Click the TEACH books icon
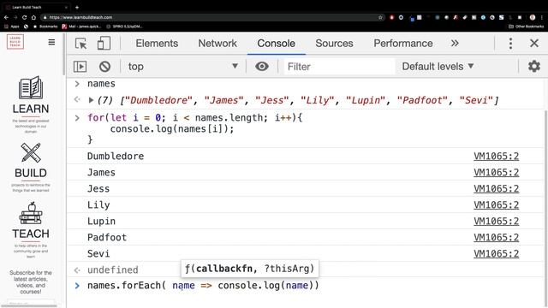 click(31, 213)
